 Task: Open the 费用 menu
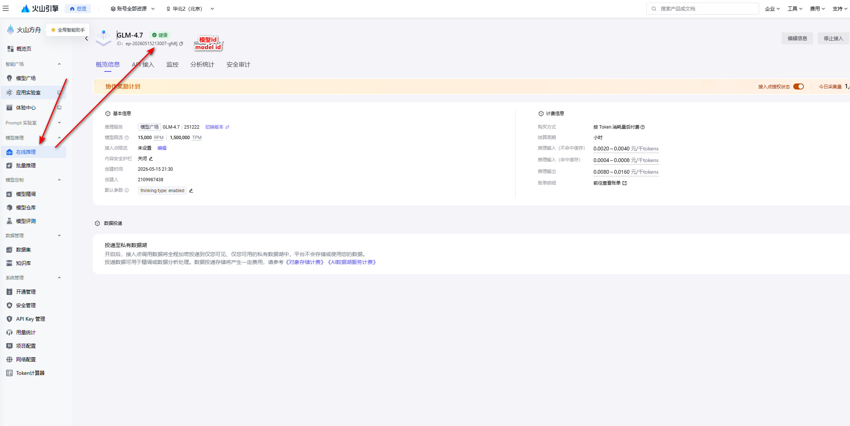pyautogui.click(x=817, y=9)
